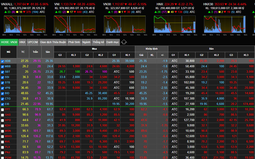The height and width of the screenshot is (159, 255).
Task: Tick the HPG row checkbox
Action: tap(3, 120)
